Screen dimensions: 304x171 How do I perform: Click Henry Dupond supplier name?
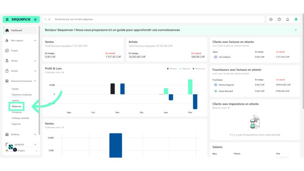[226, 85]
